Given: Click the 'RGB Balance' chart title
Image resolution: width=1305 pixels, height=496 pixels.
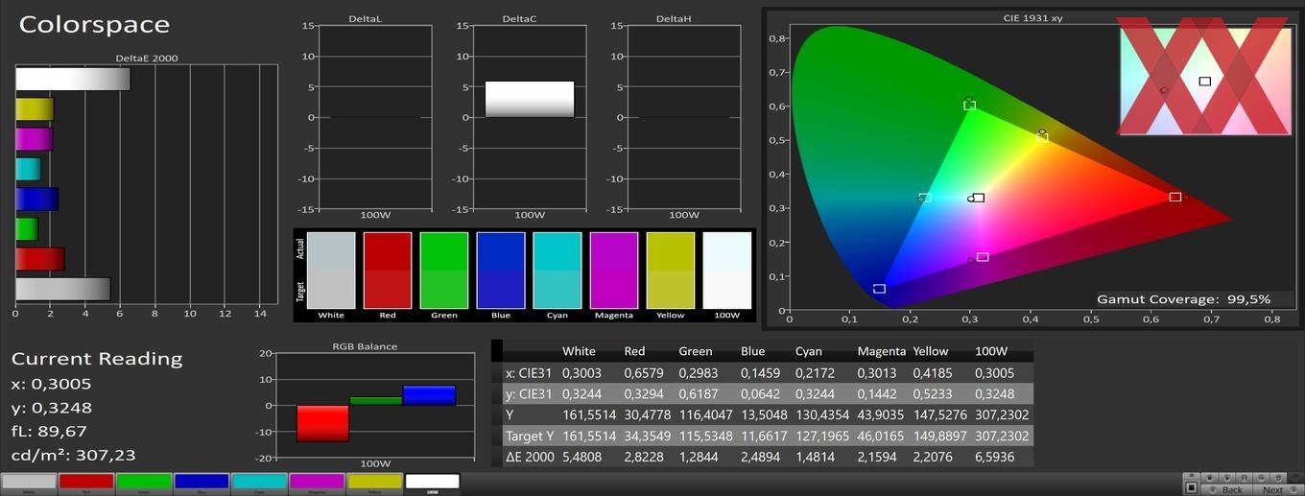Looking at the screenshot, I should [x=365, y=346].
